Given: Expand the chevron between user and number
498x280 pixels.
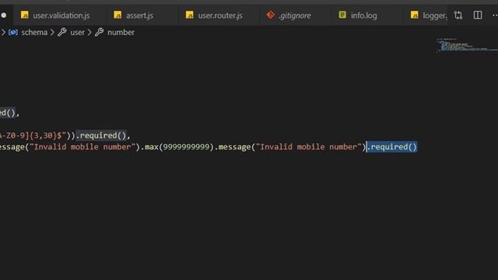Looking at the screenshot, I should coord(89,33).
